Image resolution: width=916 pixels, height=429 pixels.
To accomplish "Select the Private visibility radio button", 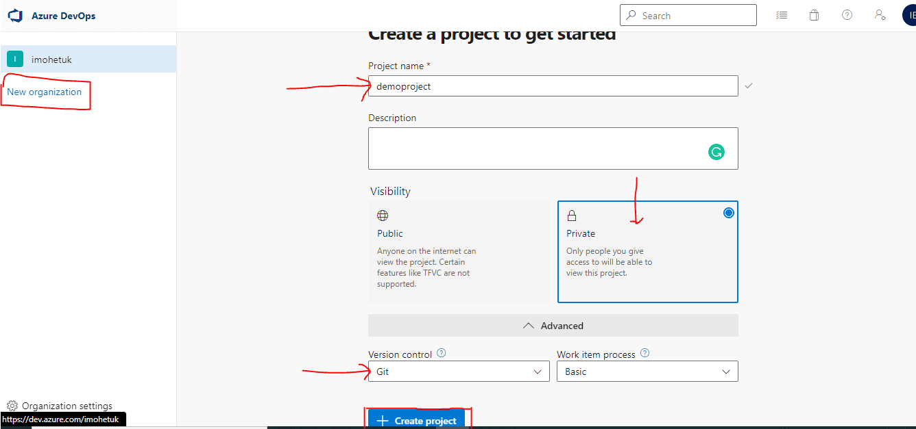I will click(728, 213).
